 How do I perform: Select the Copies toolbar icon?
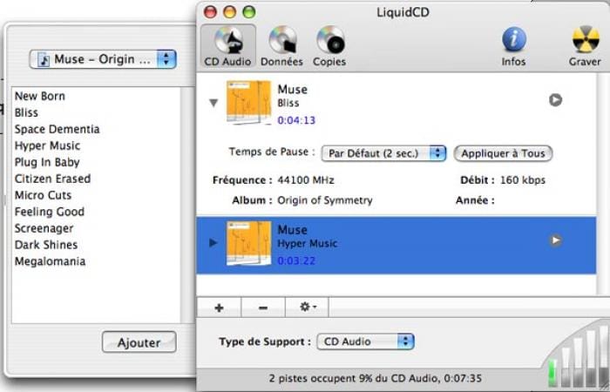click(x=329, y=47)
